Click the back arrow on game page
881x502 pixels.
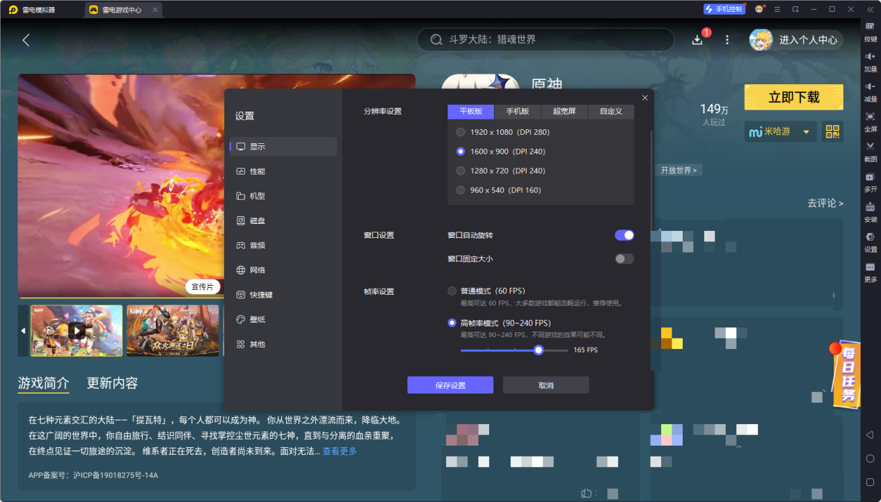point(26,40)
